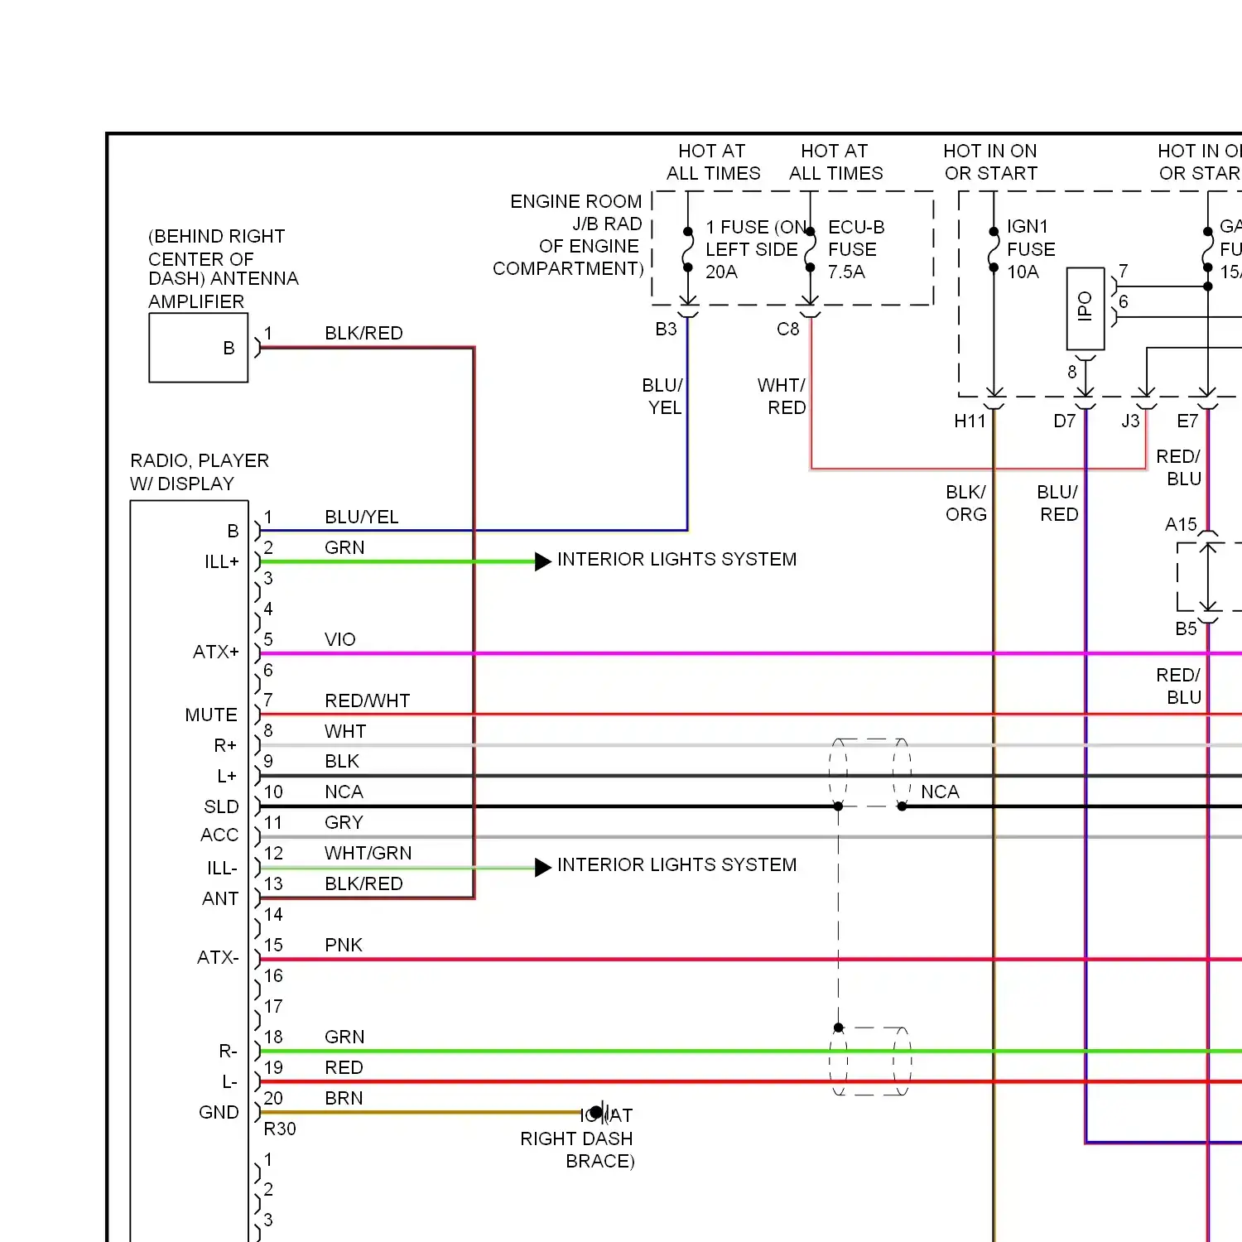Click the 'BLK/ ORG' wire label
1242x1242 pixels.
[966, 503]
